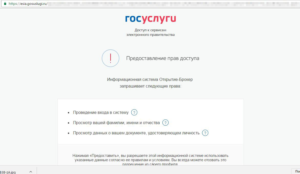The height and width of the screenshot is (174, 300).
Task: Click the 'Предоставление прав доступа' heading
Action: [162, 58]
